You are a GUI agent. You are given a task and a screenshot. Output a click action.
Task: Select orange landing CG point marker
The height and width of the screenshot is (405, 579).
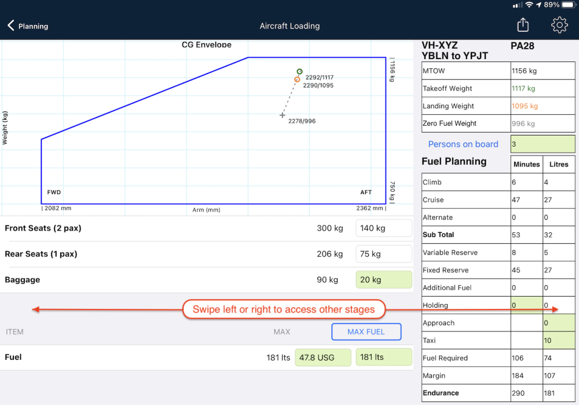click(297, 79)
